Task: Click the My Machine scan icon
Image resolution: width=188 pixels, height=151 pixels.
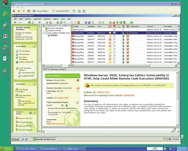Action: point(17,51)
